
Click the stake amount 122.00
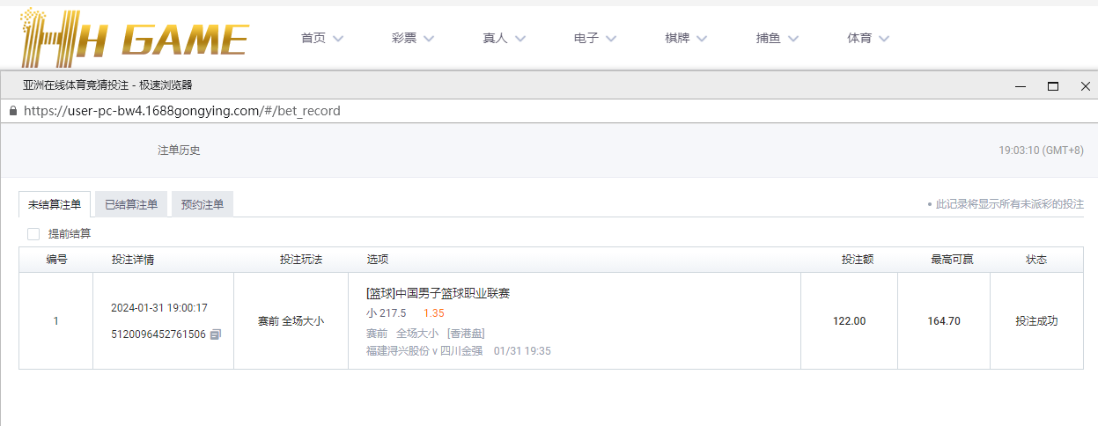coord(849,321)
